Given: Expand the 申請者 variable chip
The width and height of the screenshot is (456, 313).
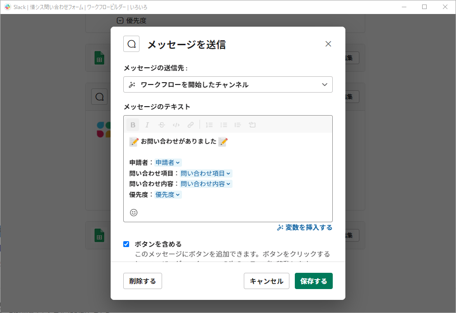Looking at the screenshot, I should pos(168,162).
